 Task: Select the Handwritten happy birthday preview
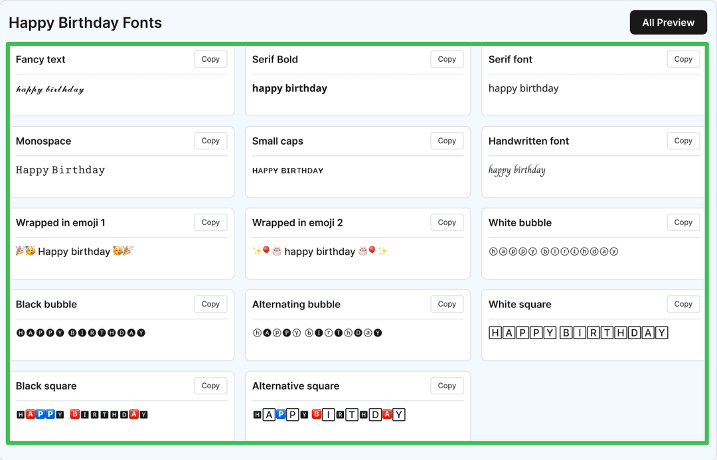click(x=517, y=170)
